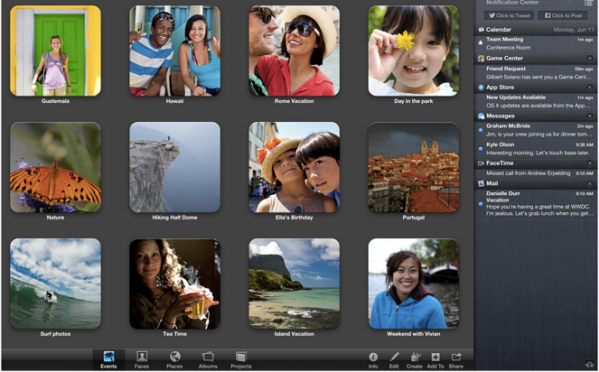Click the Add To plus icon

click(435, 359)
